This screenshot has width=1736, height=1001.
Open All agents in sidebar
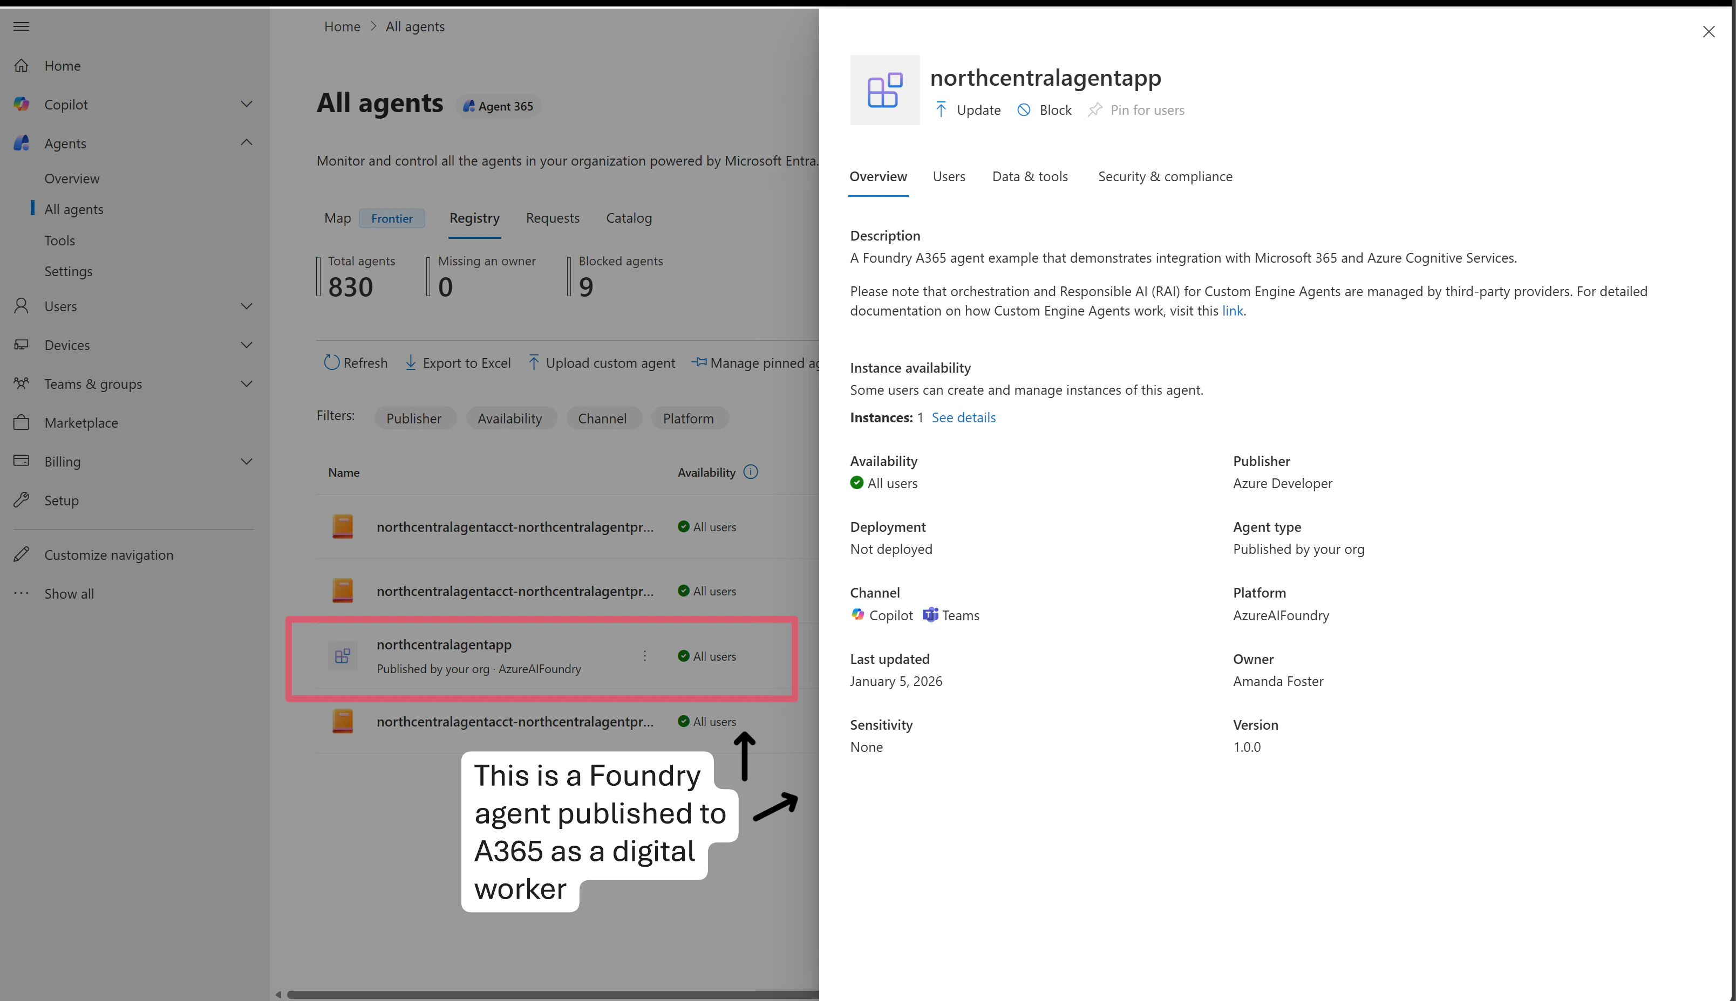click(74, 209)
